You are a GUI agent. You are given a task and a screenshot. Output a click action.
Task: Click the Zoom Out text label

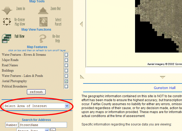coord(55,9)
